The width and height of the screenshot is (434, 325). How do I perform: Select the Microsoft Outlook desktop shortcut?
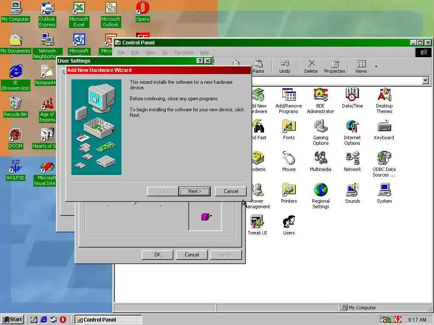pyautogui.click(x=111, y=14)
